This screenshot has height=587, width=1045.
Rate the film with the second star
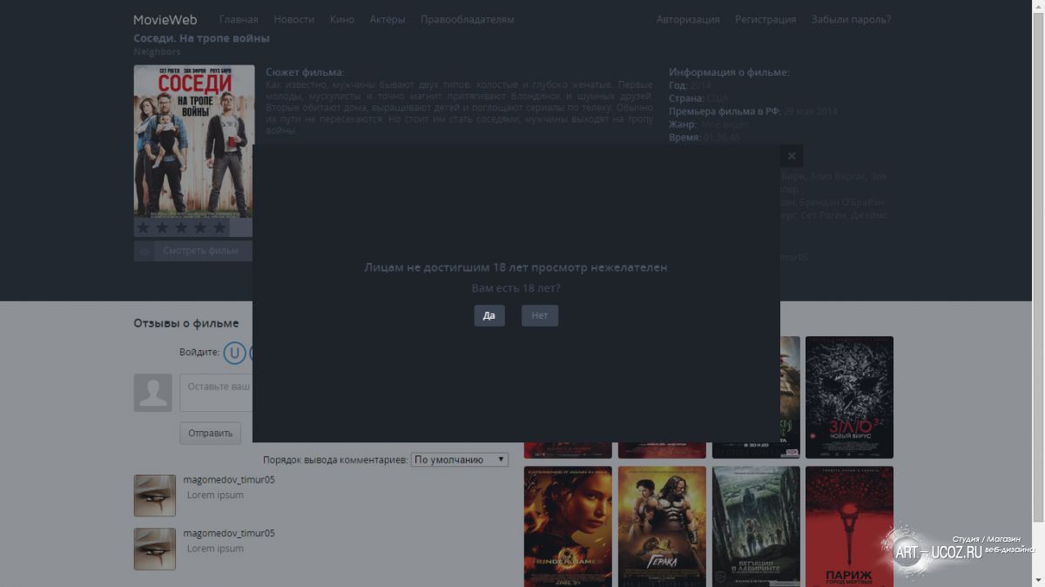click(x=163, y=227)
